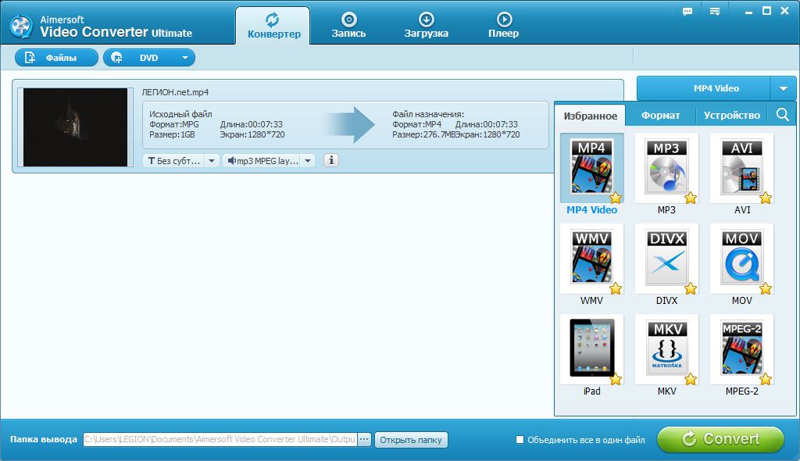This screenshot has width=800, height=461.
Task: Show file info with the i icon
Action: pos(331,160)
